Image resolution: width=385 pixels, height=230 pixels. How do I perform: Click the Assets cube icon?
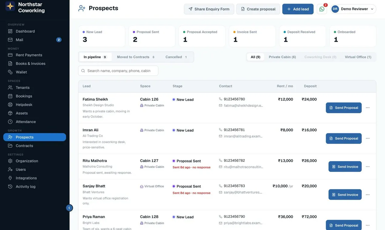tap(10, 113)
